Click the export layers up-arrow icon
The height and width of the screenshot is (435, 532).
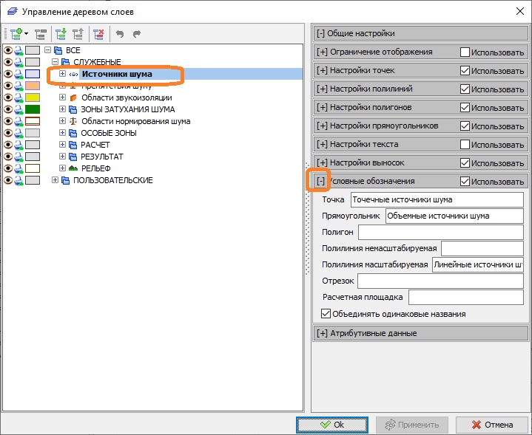click(x=78, y=33)
